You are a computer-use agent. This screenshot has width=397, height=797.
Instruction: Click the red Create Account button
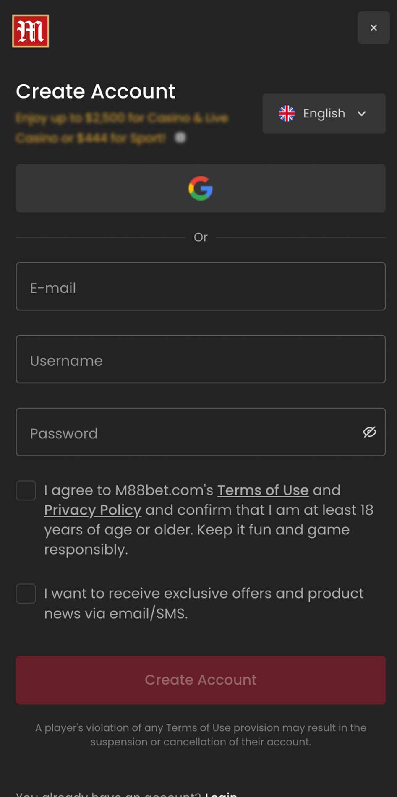[201, 680]
